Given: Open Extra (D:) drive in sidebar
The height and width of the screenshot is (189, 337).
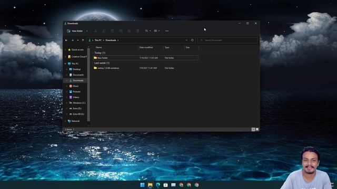Looking at the screenshot, I should coord(75,109).
